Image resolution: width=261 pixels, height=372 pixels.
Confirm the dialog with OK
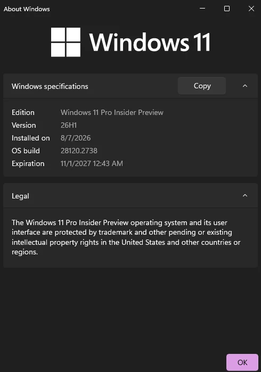[242, 362]
